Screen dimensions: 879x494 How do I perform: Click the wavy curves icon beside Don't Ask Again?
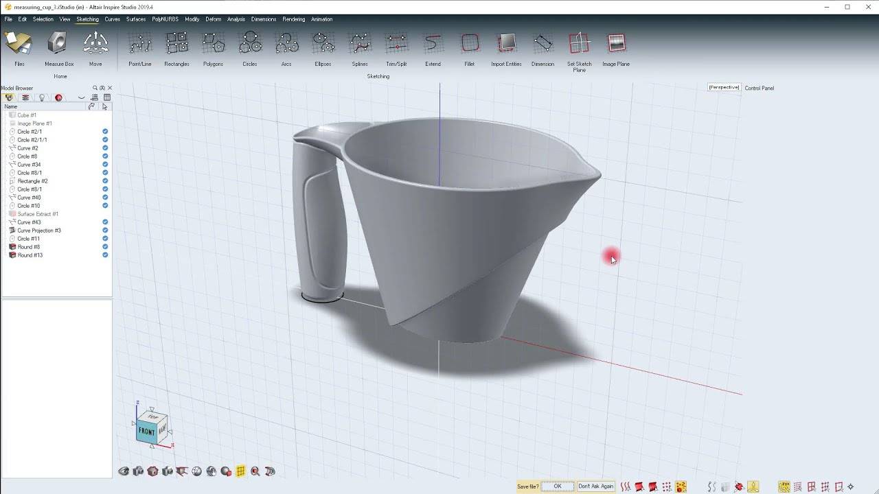pos(626,486)
